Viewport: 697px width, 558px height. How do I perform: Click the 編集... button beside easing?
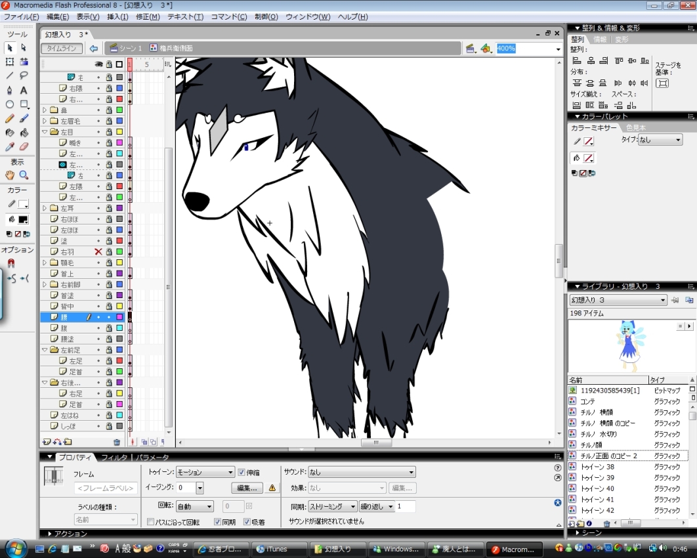[x=247, y=488]
